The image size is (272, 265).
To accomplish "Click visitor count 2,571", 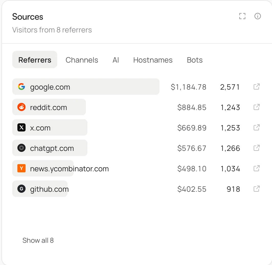I will 230,87.
